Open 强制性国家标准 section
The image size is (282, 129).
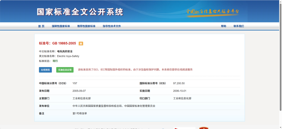61,26
